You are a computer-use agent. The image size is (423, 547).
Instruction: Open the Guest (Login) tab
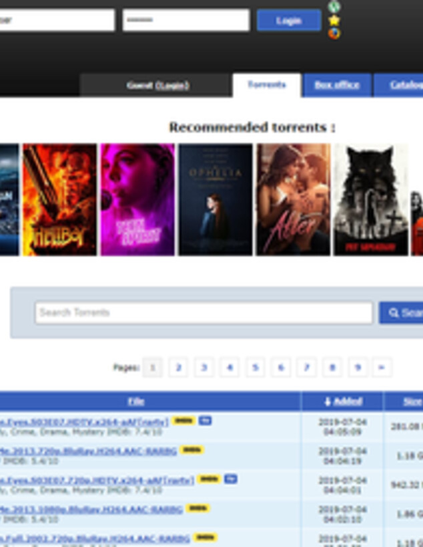(157, 85)
